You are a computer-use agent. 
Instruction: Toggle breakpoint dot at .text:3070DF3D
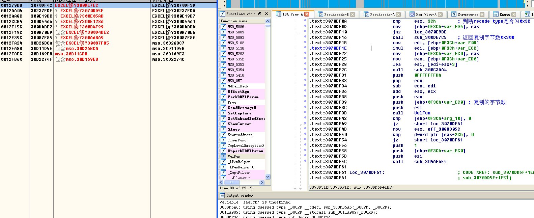pos(305,112)
